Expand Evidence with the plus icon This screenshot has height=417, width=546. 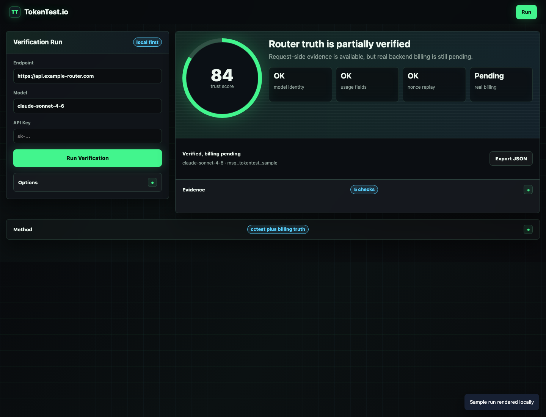point(528,190)
